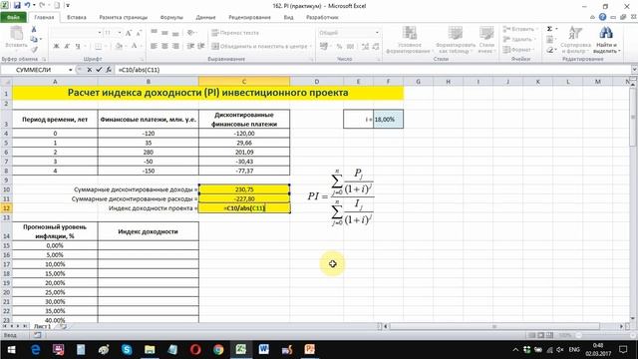Open PowerPoint from the taskbar

pyautogui.click(x=310, y=349)
